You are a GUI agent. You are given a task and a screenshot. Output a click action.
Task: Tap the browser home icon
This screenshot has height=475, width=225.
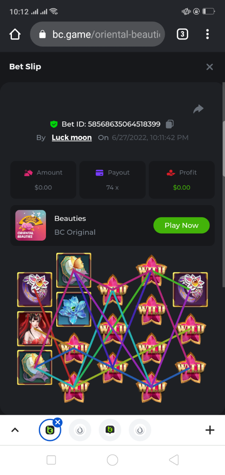coord(15,34)
